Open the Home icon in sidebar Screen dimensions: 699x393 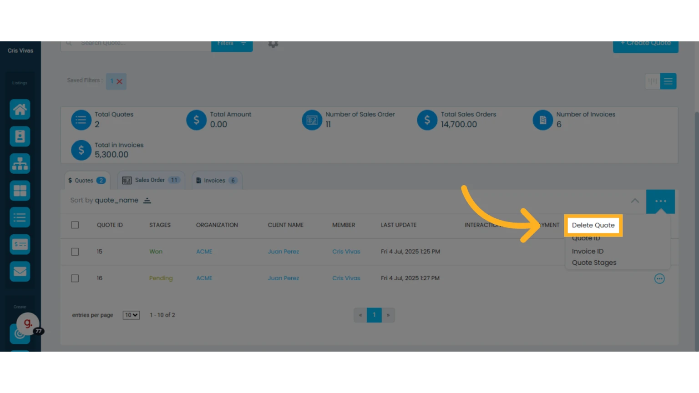tap(20, 109)
